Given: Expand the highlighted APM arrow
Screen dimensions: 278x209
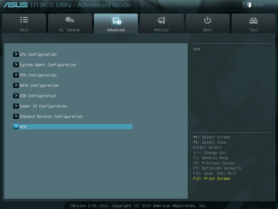Looking at the screenshot, I should point(16,127).
